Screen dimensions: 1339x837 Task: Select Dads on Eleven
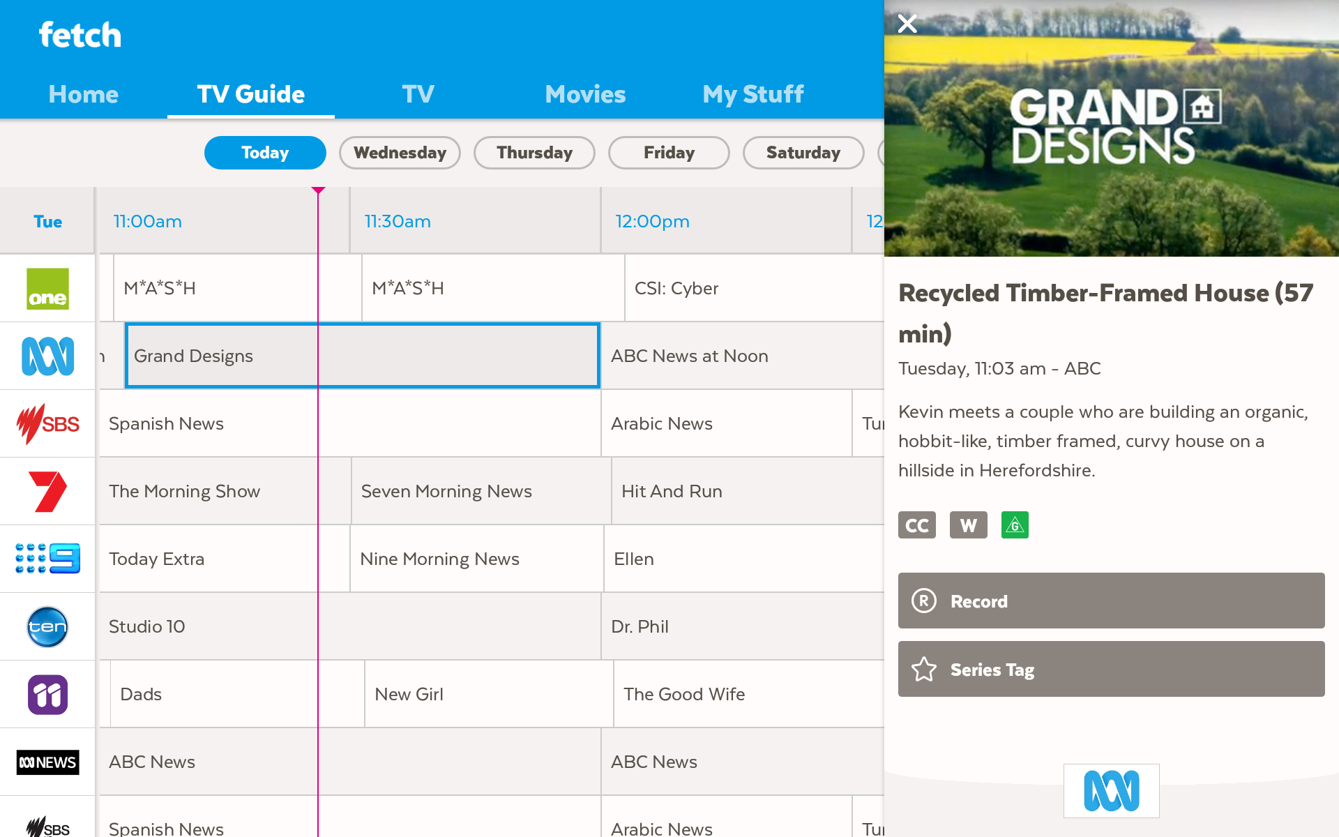pyautogui.click(x=237, y=694)
